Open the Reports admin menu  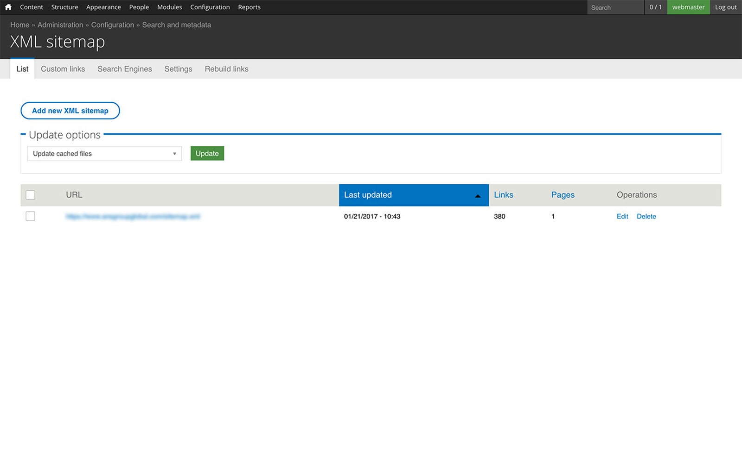coord(249,7)
